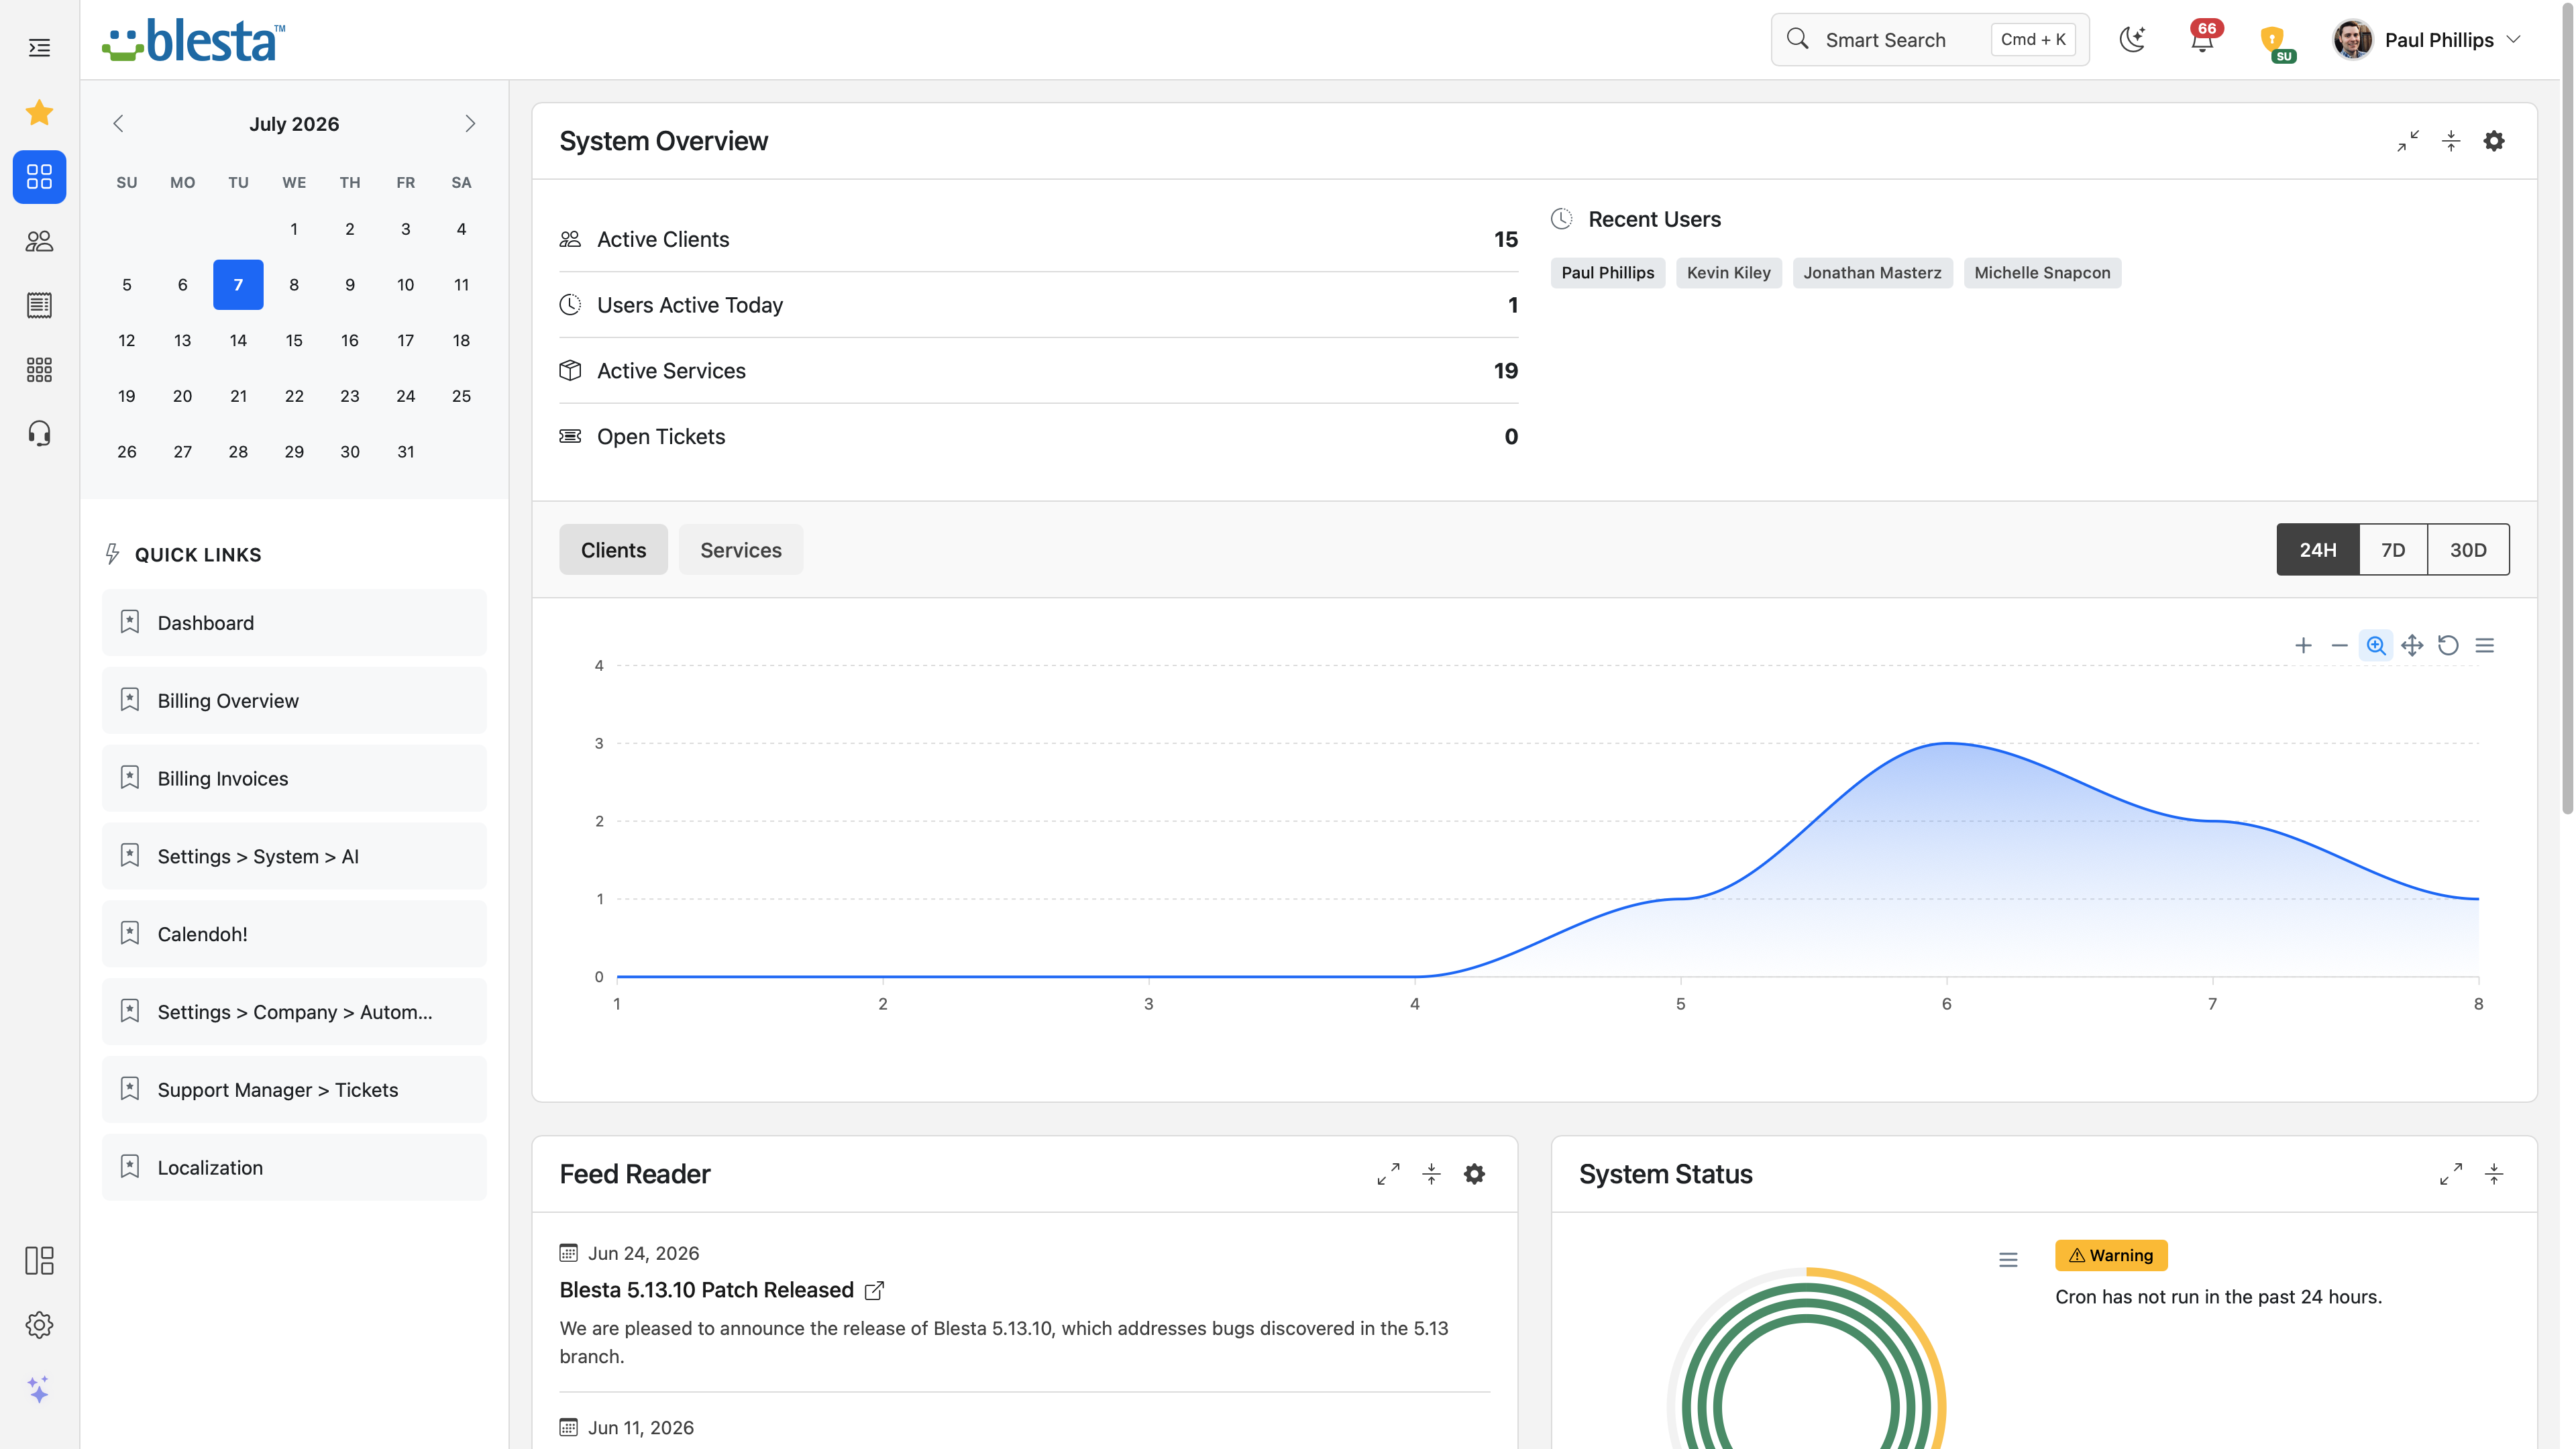The height and width of the screenshot is (1449, 2576).
Task: Open Billing Invoices quick link
Action: click(294, 779)
